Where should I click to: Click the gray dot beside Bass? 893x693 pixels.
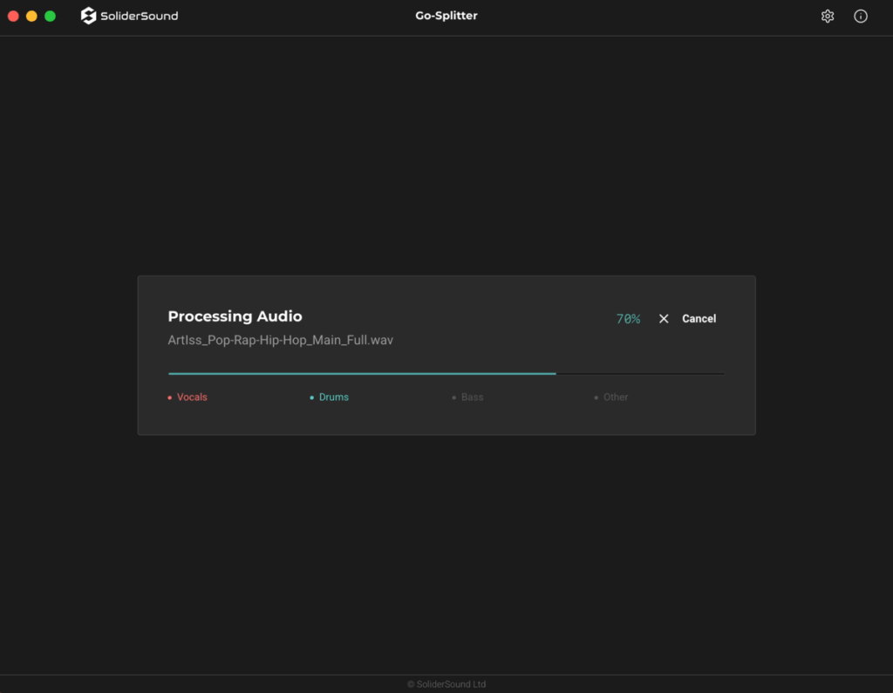454,397
